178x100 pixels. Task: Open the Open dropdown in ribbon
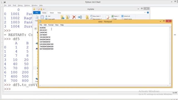pyautogui.click(x=115, y=16)
